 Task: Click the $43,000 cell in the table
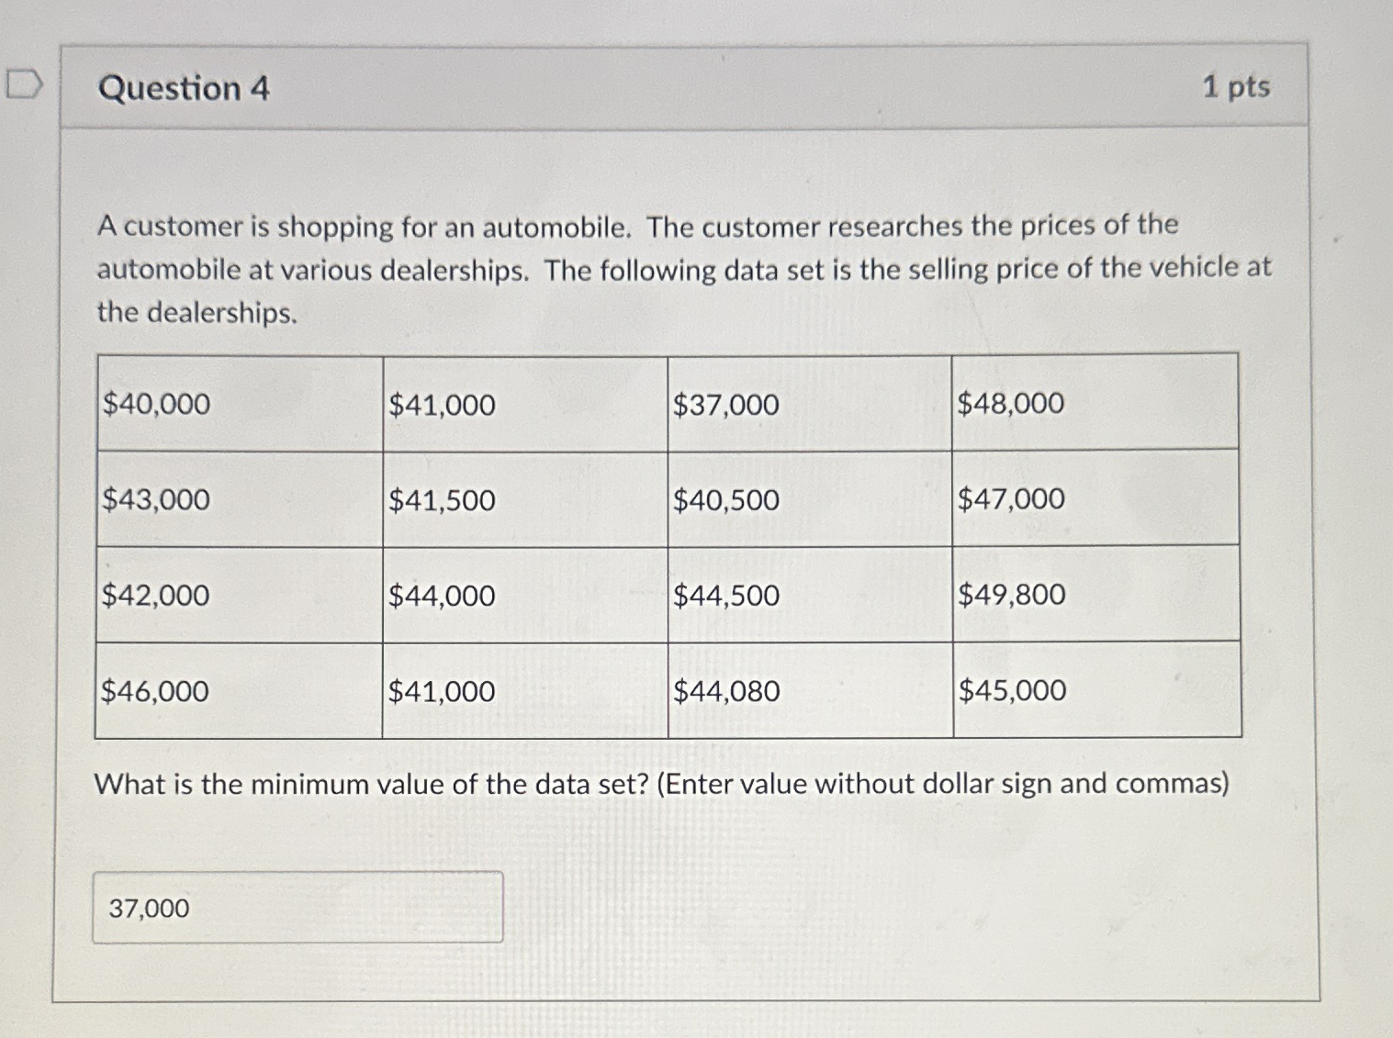(156, 500)
